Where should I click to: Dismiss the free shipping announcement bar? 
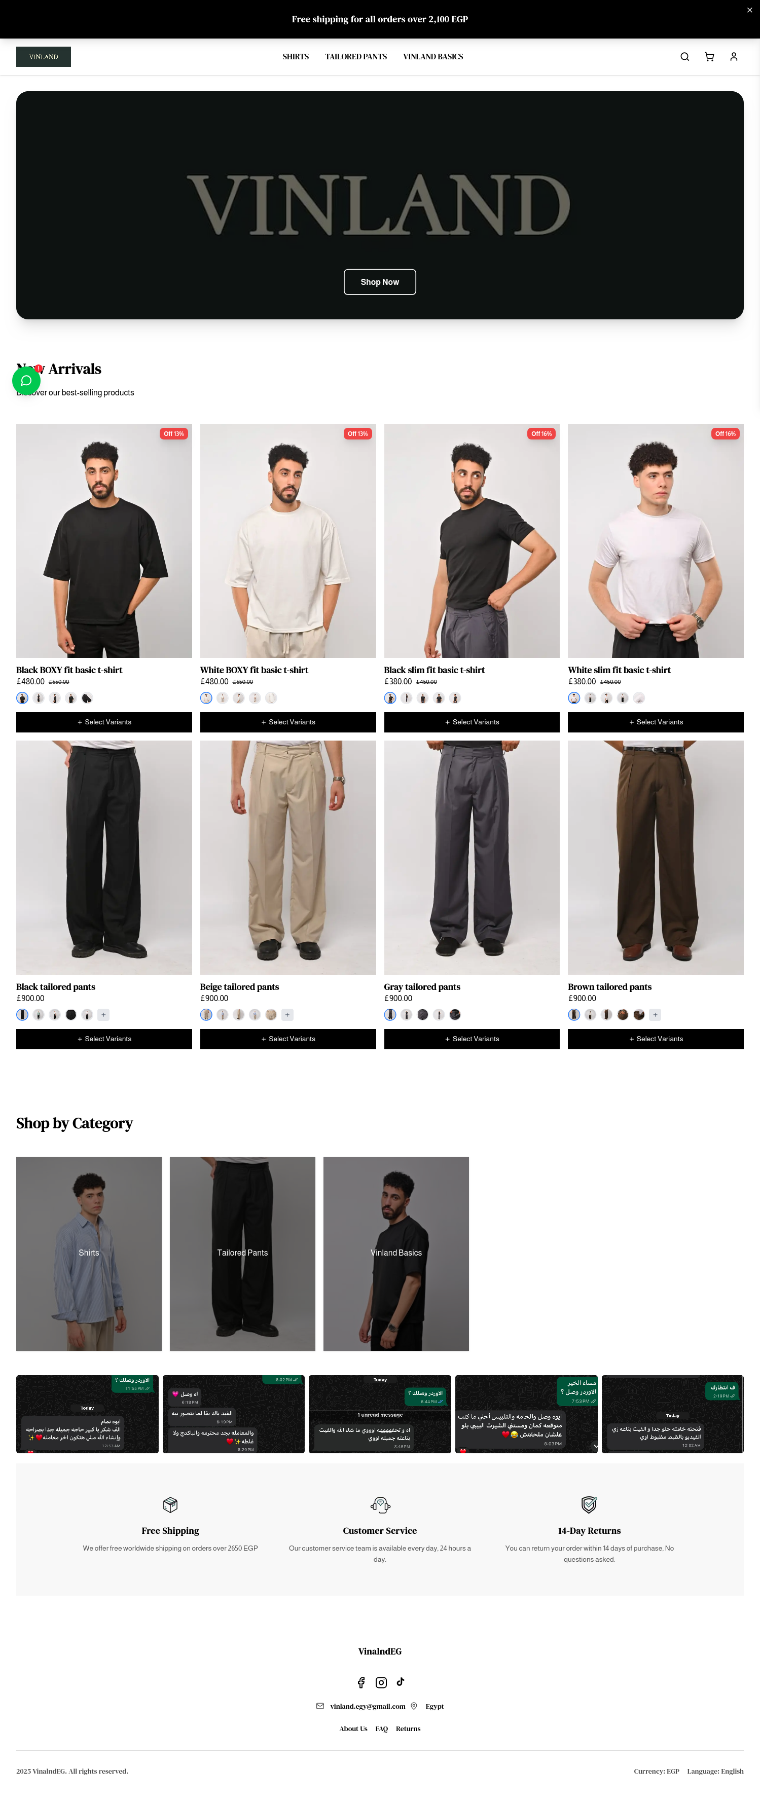(749, 11)
